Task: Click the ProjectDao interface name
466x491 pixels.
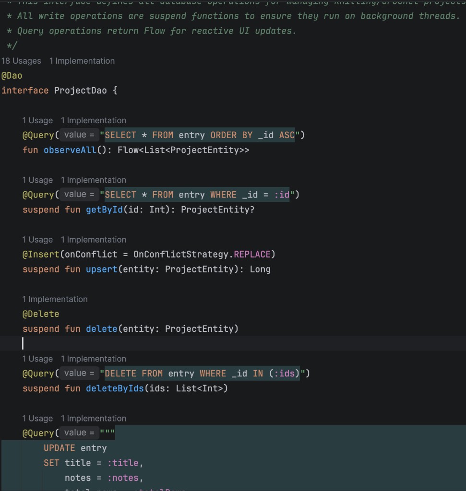Action: click(81, 91)
